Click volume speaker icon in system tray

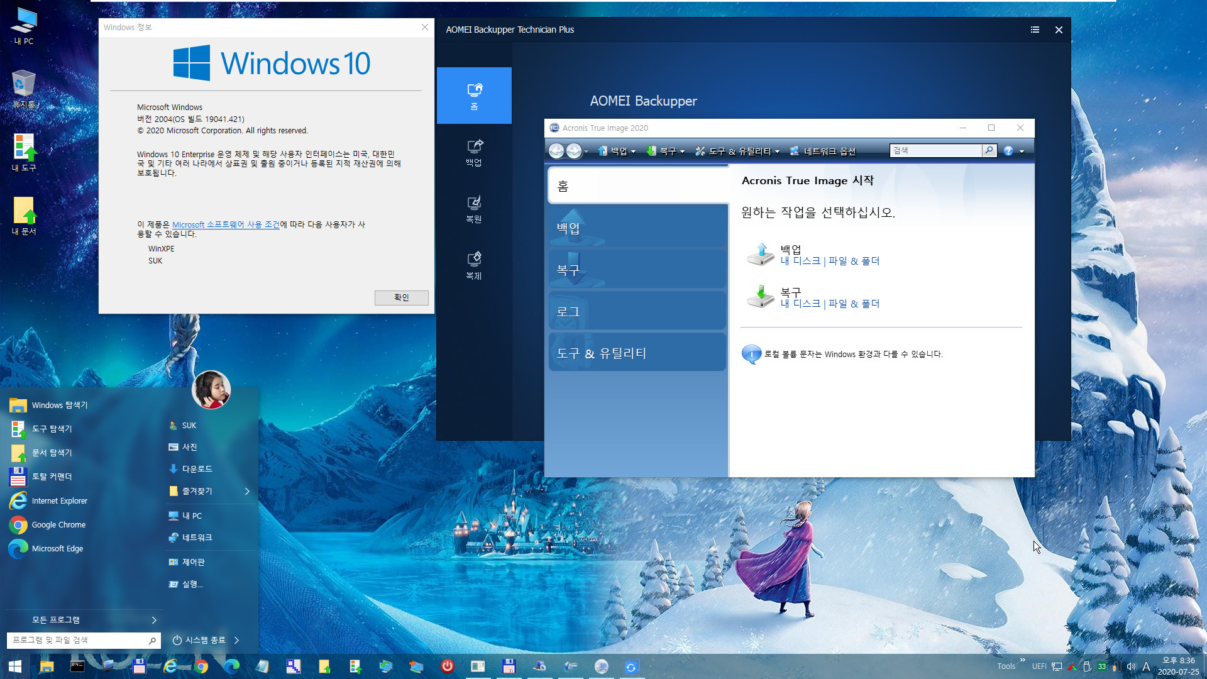point(1131,666)
